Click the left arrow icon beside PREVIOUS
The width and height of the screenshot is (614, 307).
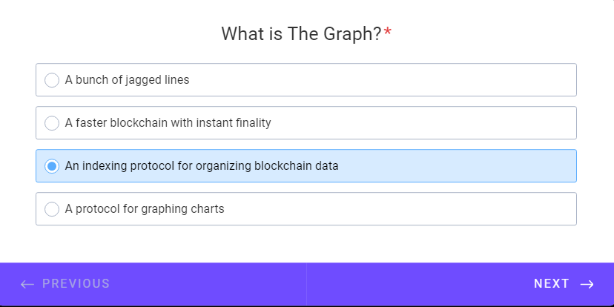tap(27, 284)
